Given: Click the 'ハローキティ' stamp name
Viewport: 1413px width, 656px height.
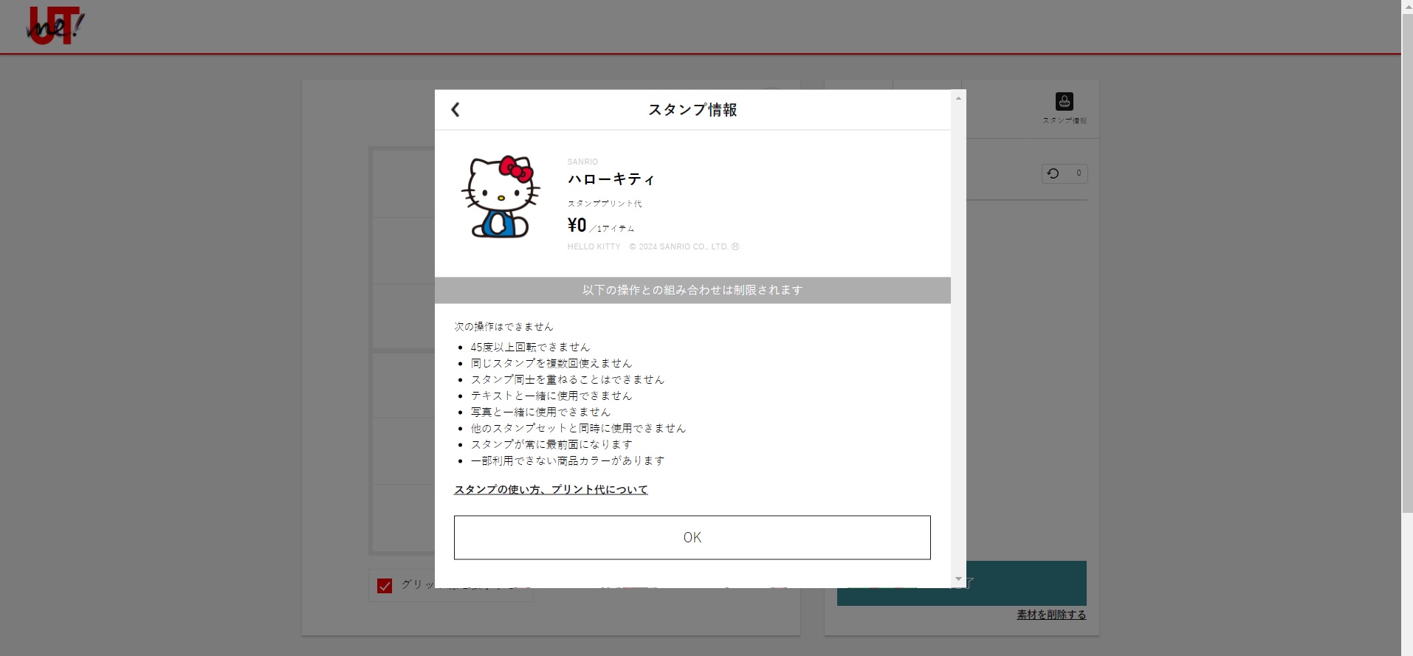Looking at the screenshot, I should [611, 179].
